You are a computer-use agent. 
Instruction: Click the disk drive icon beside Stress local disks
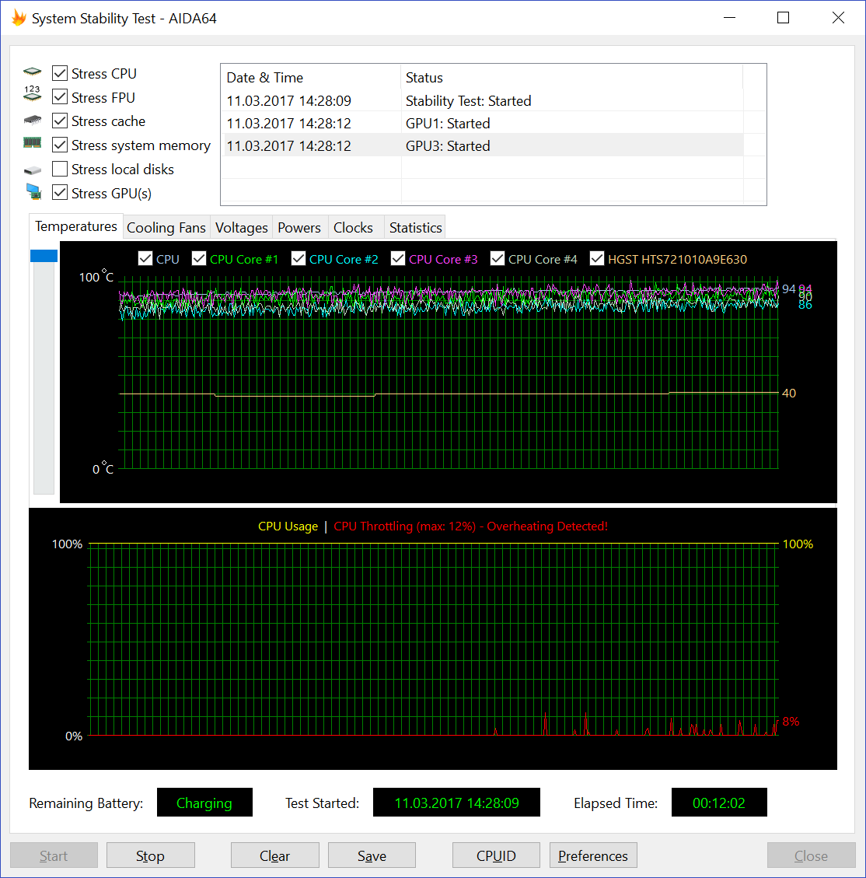pyautogui.click(x=32, y=170)
